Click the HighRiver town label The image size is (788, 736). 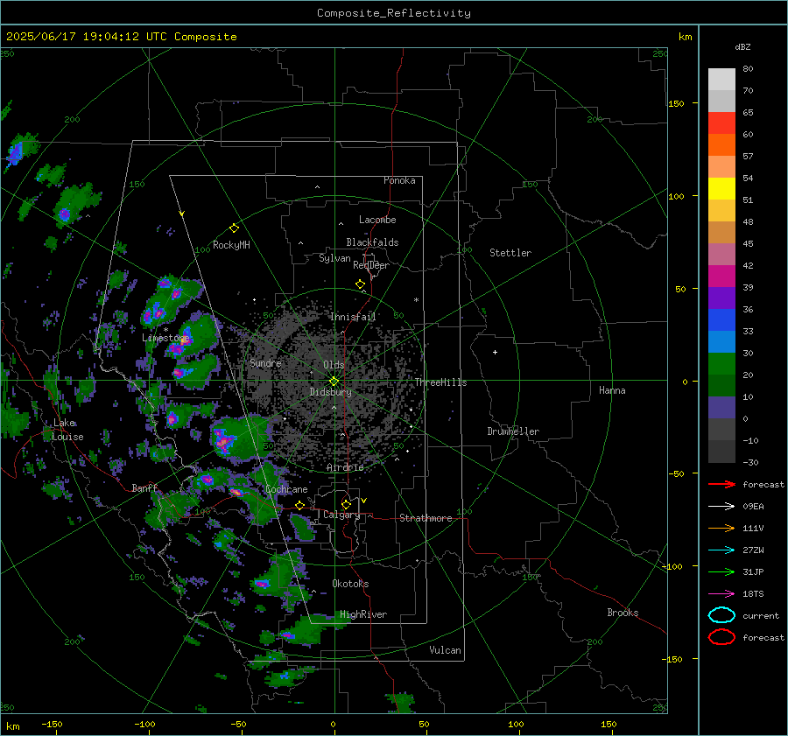363,614
